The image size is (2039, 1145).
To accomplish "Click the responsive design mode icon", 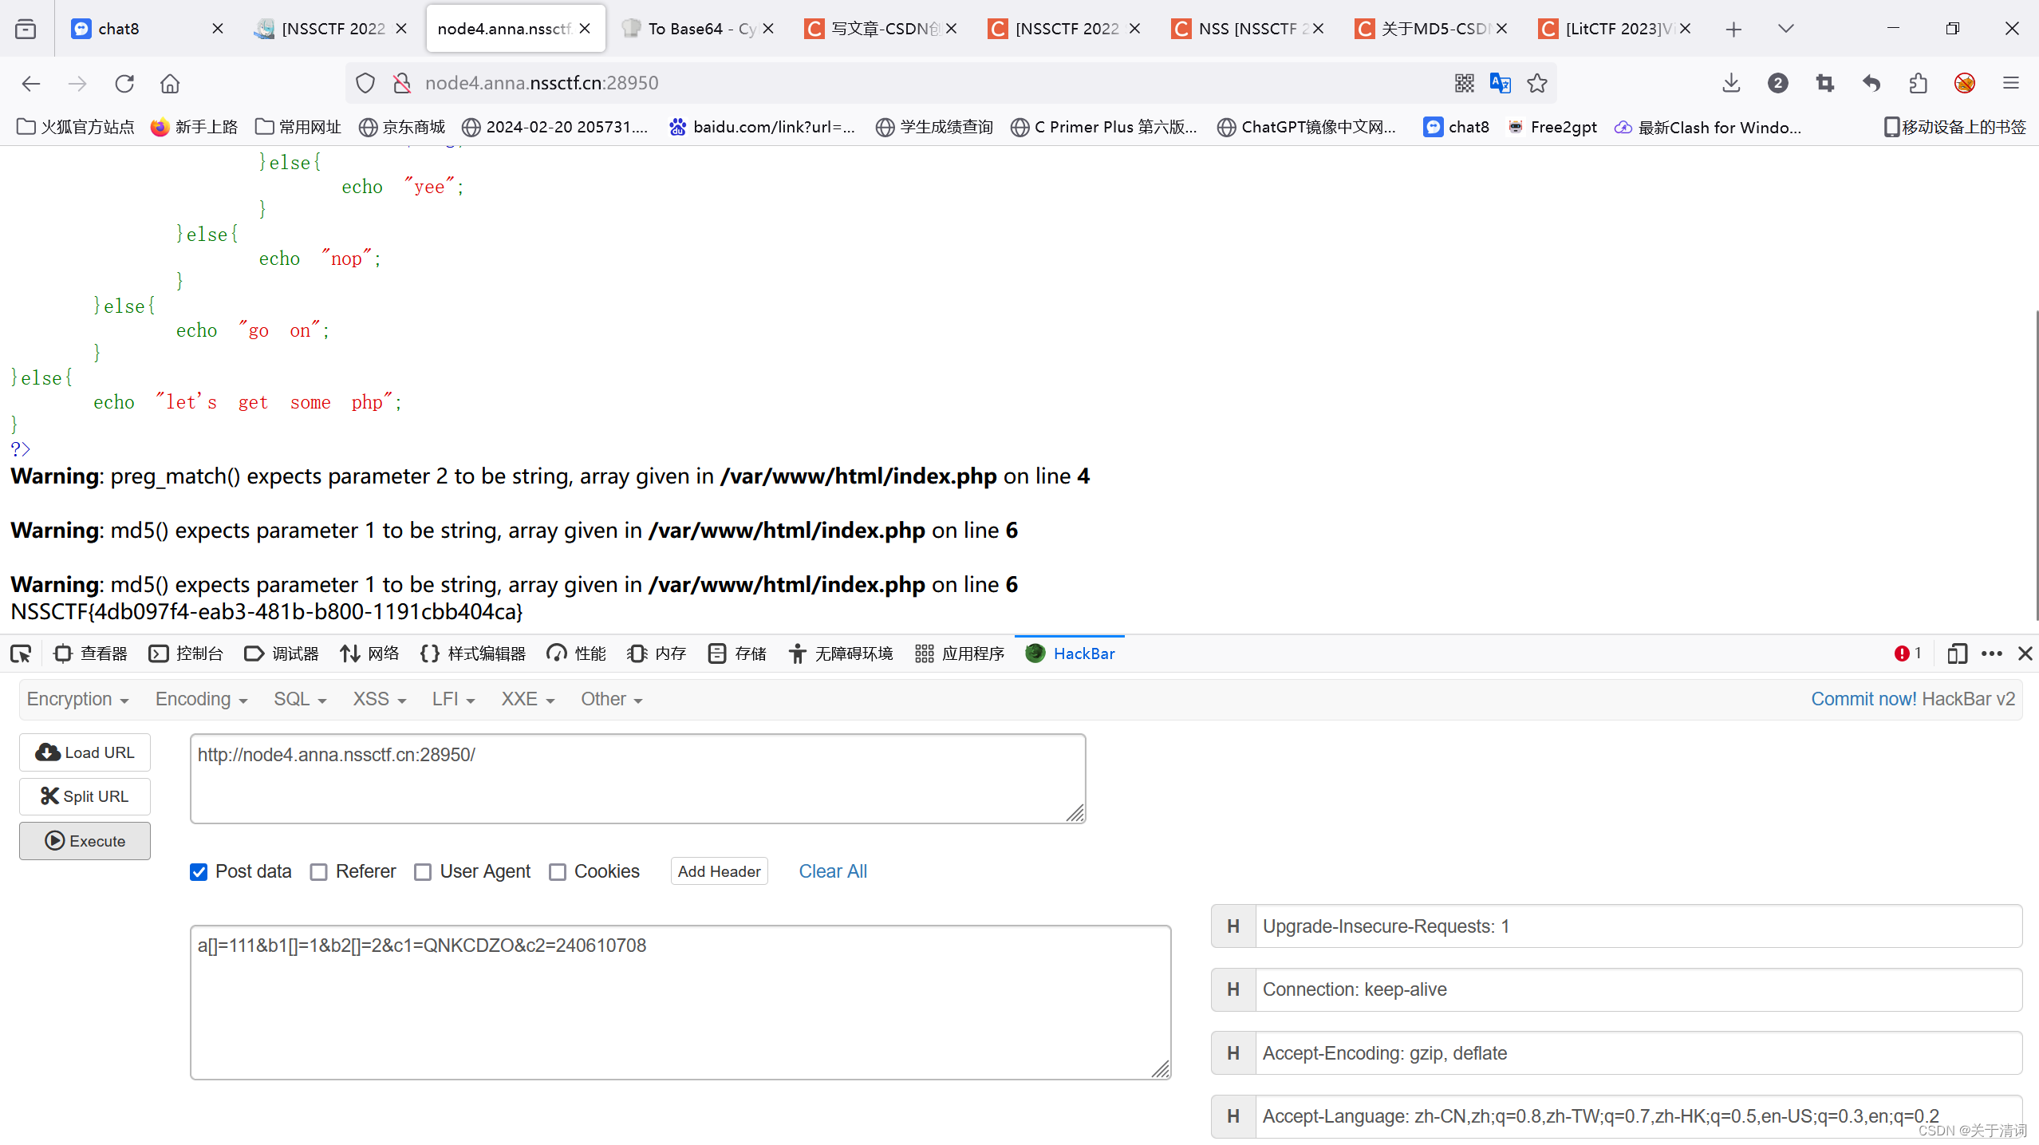I will click(1957, 653).
